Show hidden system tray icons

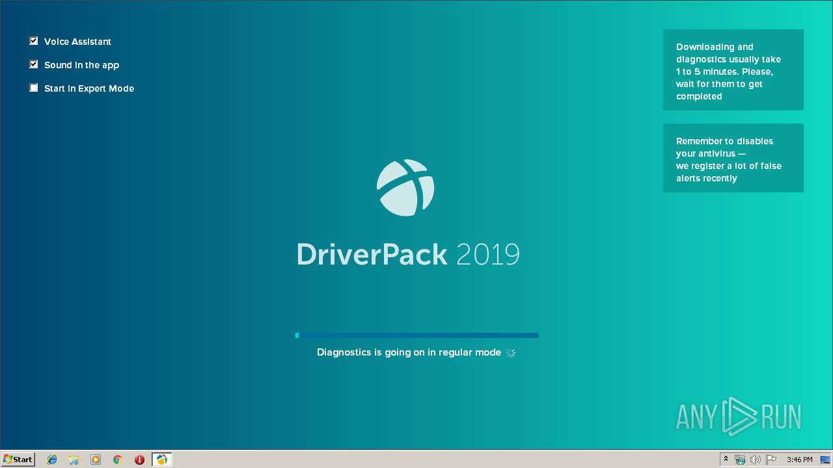726,460
